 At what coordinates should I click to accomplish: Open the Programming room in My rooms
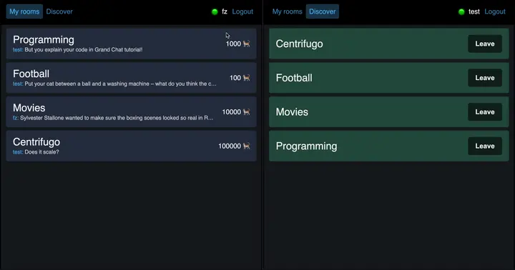tap(131, 44)
